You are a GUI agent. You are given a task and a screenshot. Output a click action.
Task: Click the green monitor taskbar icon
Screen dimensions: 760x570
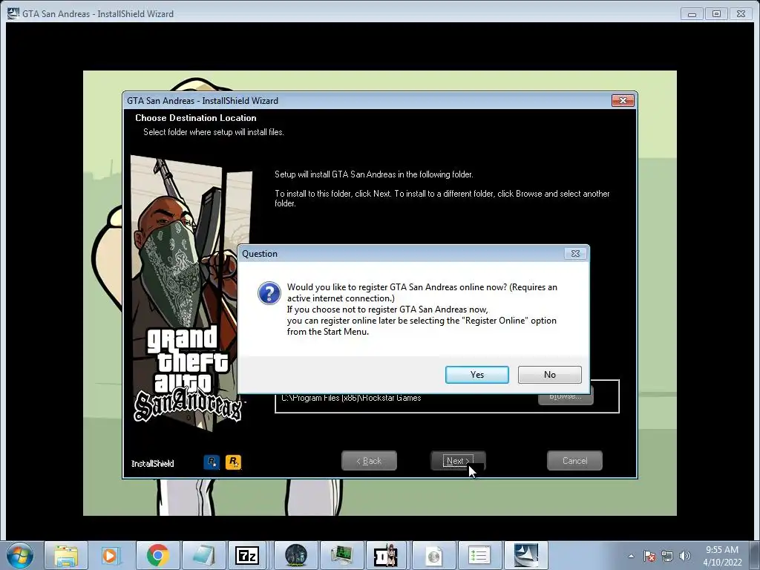coord(341,555)
